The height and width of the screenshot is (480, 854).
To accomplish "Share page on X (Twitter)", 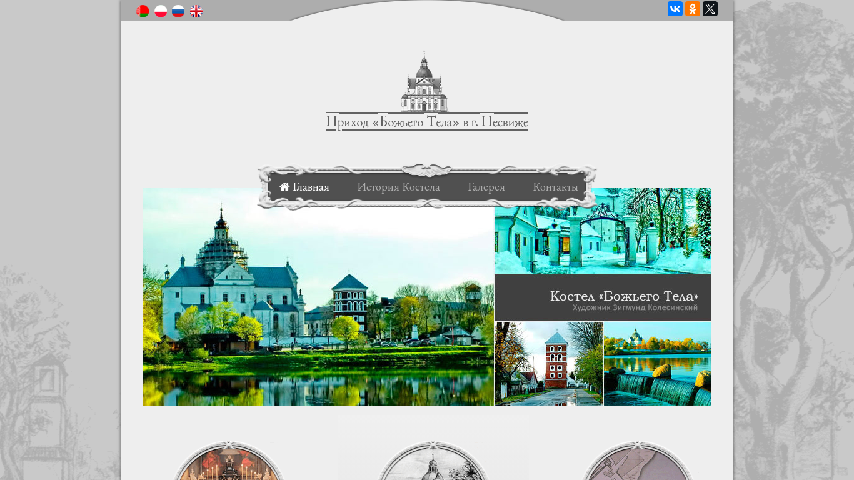I will point(710,9).
